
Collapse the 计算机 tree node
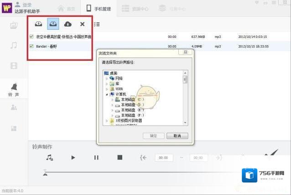coord(107,94)
